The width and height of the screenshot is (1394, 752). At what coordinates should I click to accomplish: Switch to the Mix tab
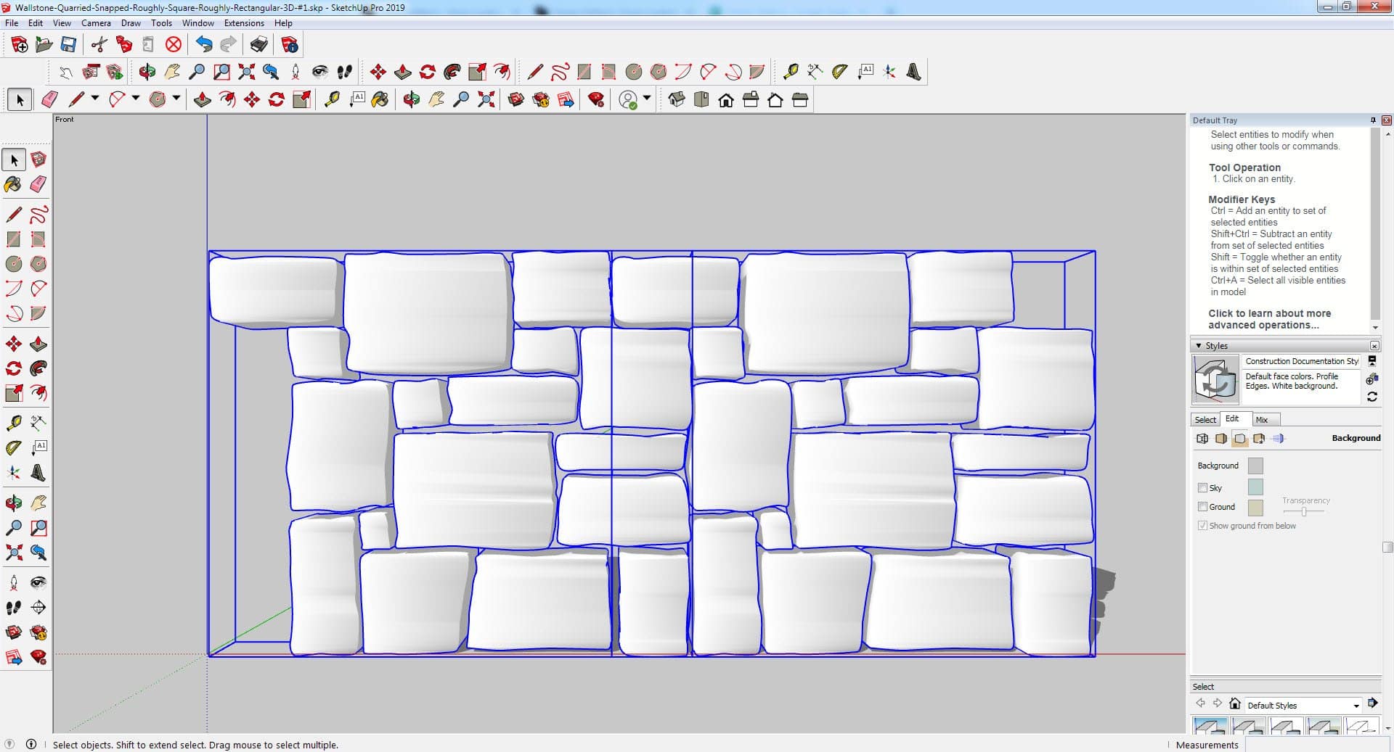coord(1262,420)
